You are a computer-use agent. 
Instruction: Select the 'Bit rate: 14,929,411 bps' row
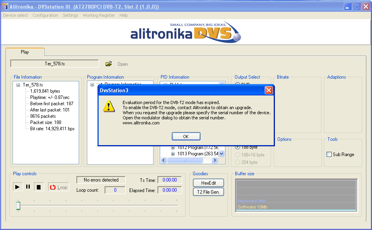pyautogui.click(x=52, y=129)
